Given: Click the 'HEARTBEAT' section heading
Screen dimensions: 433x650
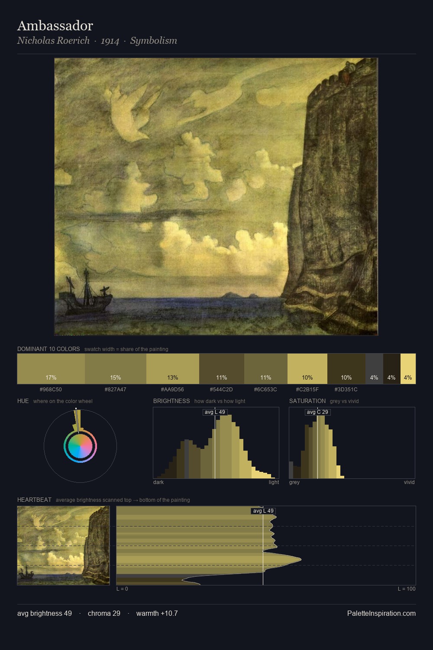Looking at the screenshot, I should tap(34, 500).
